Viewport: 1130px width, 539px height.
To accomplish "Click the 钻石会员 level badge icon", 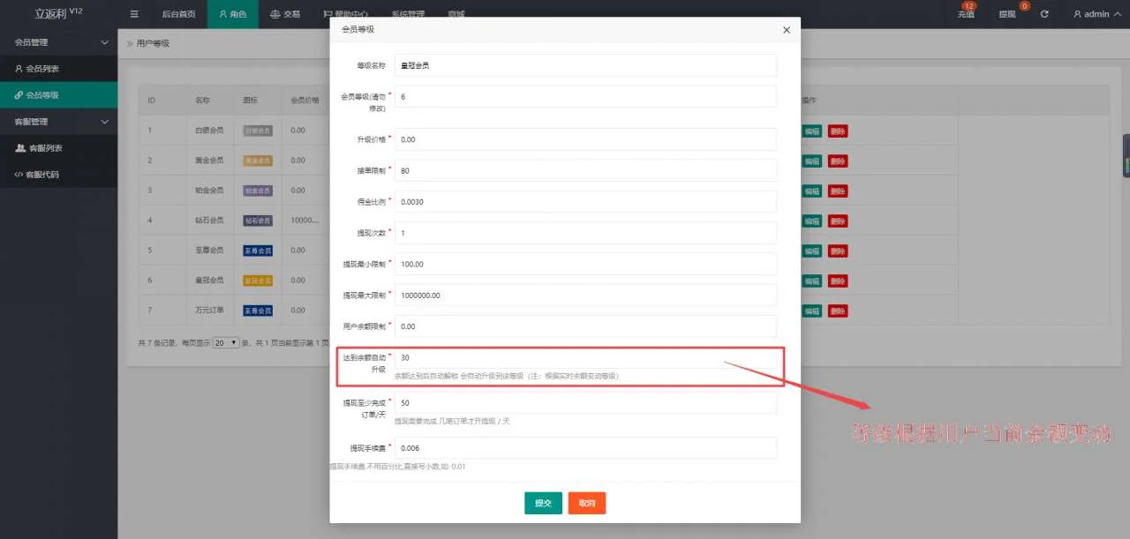I will point(258,221).
